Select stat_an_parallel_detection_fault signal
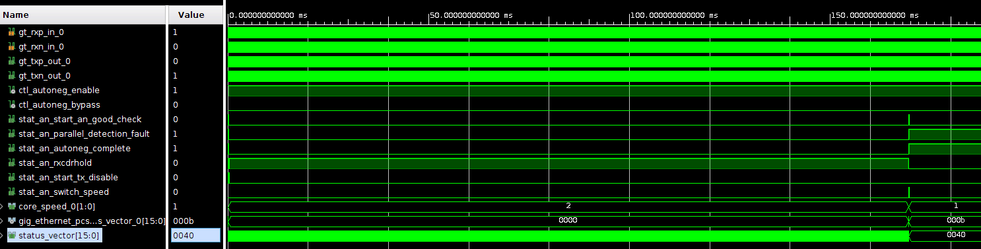 point(84,133)
